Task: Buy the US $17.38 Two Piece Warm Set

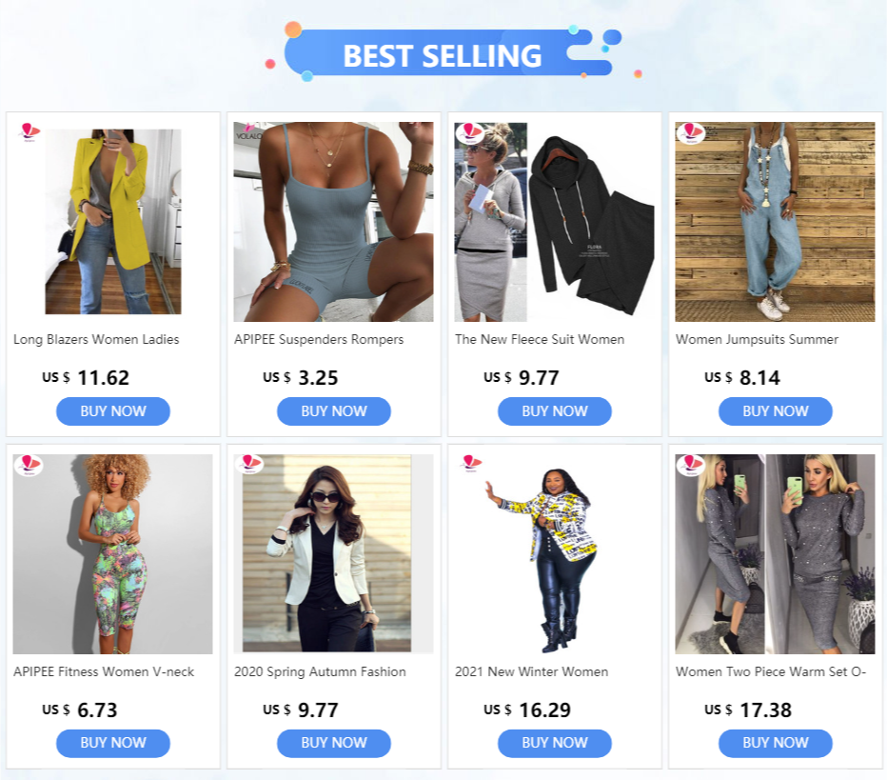Action: 775,743
